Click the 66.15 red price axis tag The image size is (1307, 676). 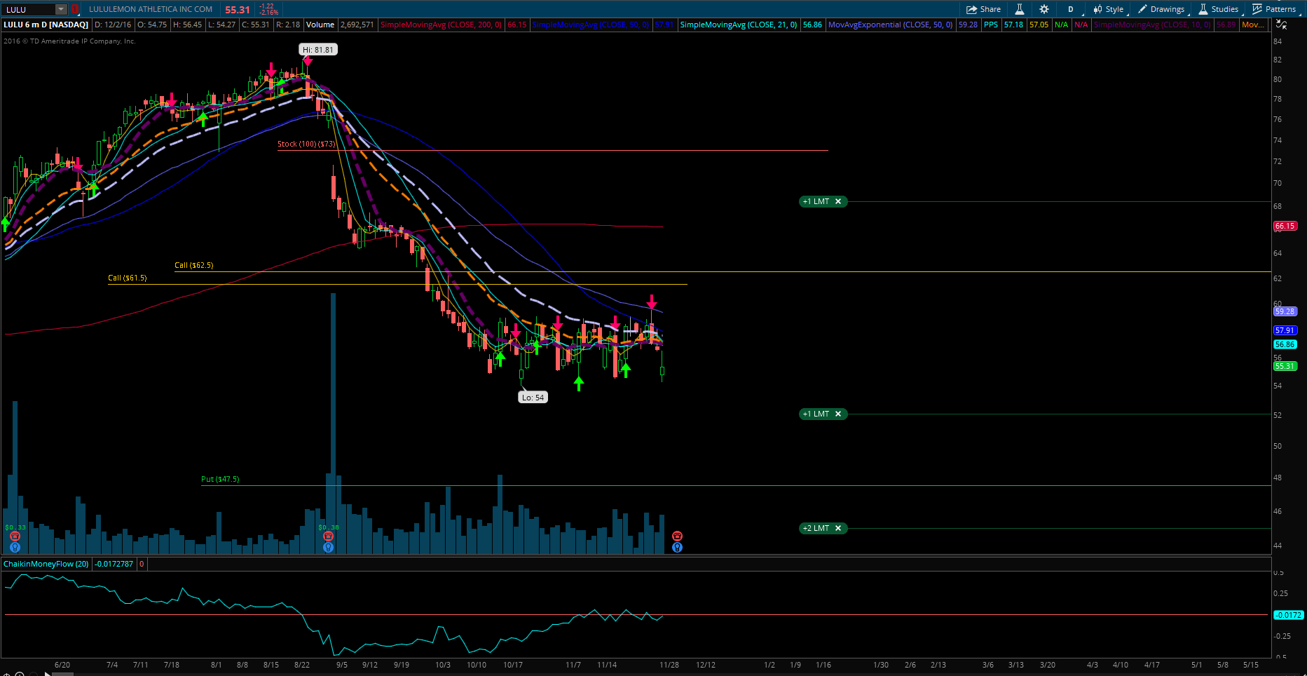pos(1285,226)
